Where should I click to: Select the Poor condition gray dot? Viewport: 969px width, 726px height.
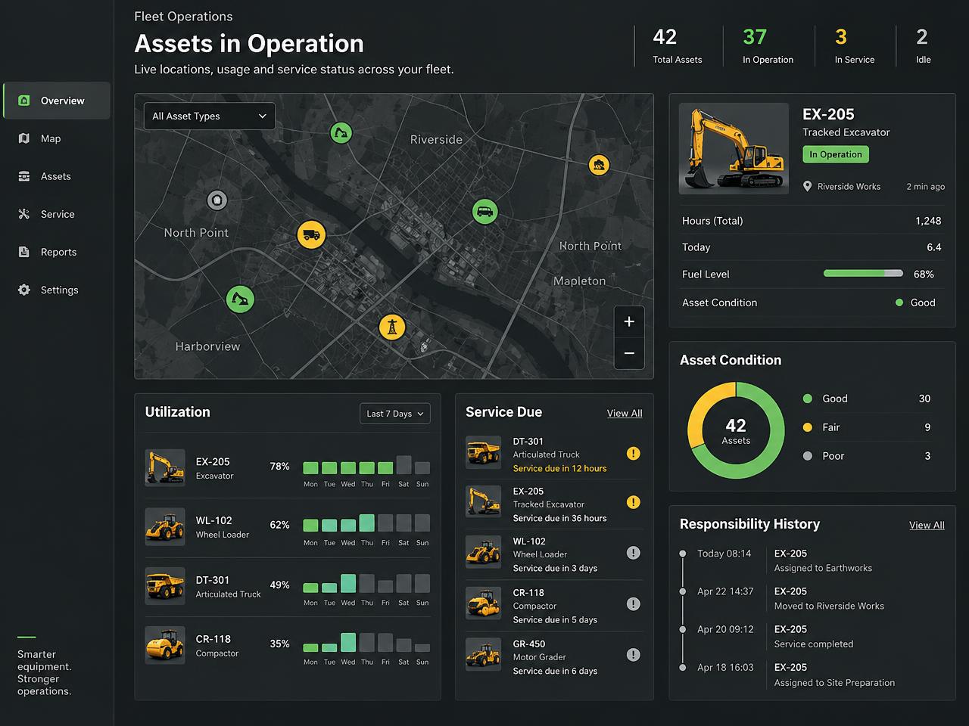pyautogui.click(x=807, y=456)
